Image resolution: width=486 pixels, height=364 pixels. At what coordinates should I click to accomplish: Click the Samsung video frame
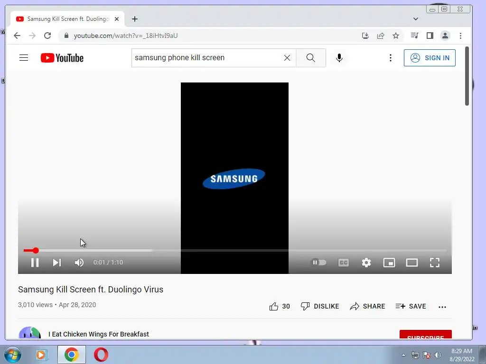point(234,178)
